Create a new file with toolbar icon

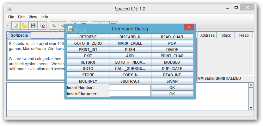click(x=16, y=26)
